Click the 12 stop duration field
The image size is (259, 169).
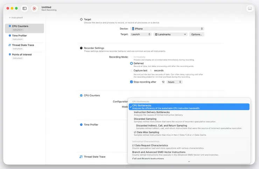(x=162, y=82)
